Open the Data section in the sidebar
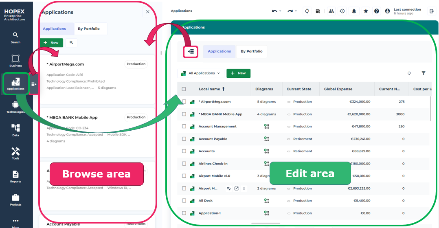 (15, 130)
